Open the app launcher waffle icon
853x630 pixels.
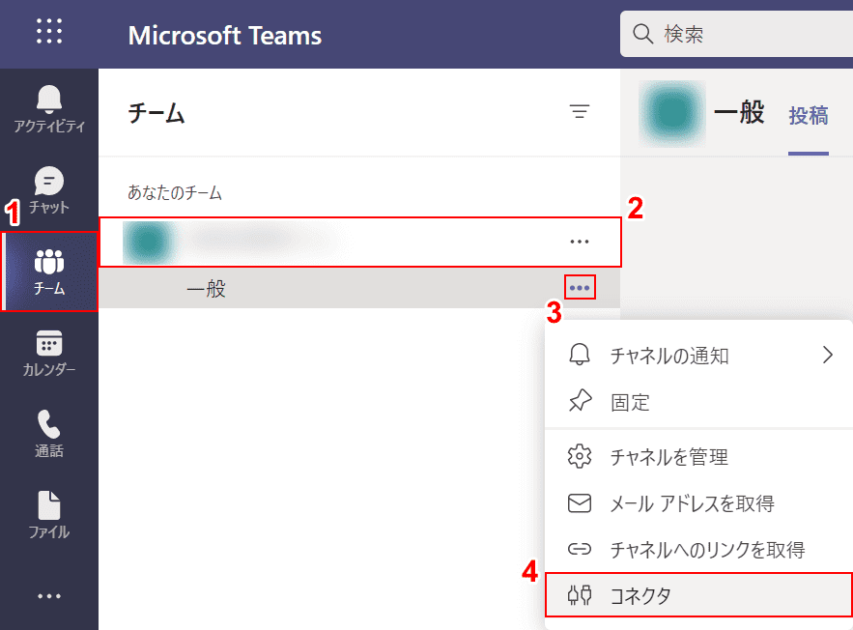pyautogui.click(x=49, y=31)
